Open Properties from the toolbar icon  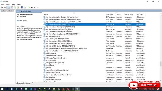[12, 7]
